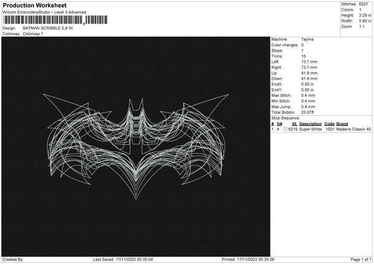This screenshot has width=374, height=264.
Task: Click the Height value 3.29 in
Action: [365, 15]
